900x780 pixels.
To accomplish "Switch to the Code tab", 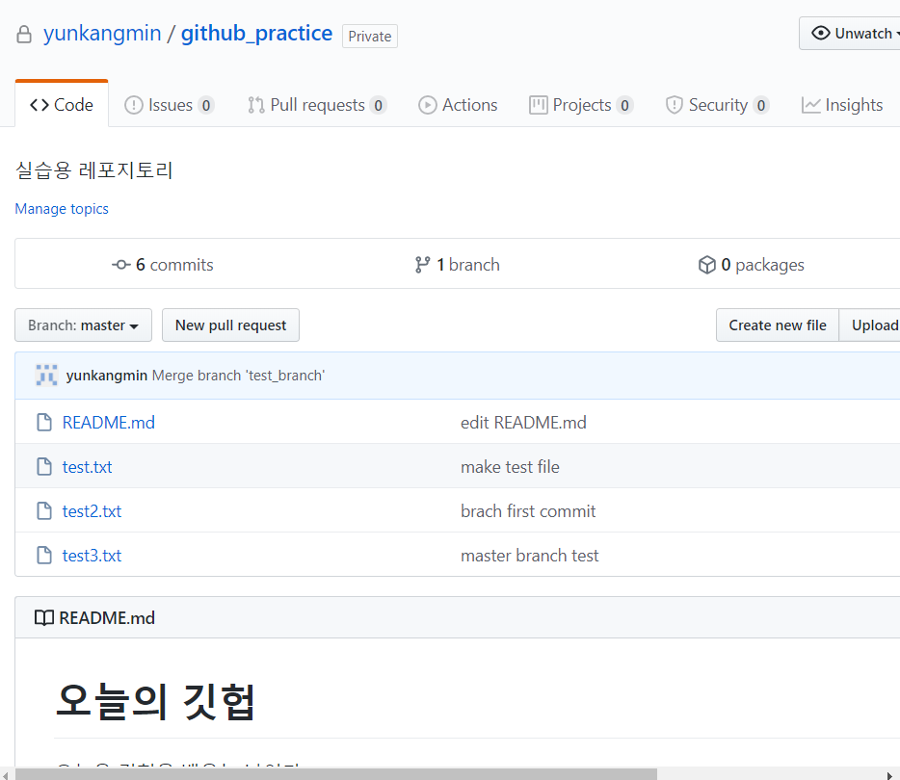I will pyautogui.click(x=62, y=105).
